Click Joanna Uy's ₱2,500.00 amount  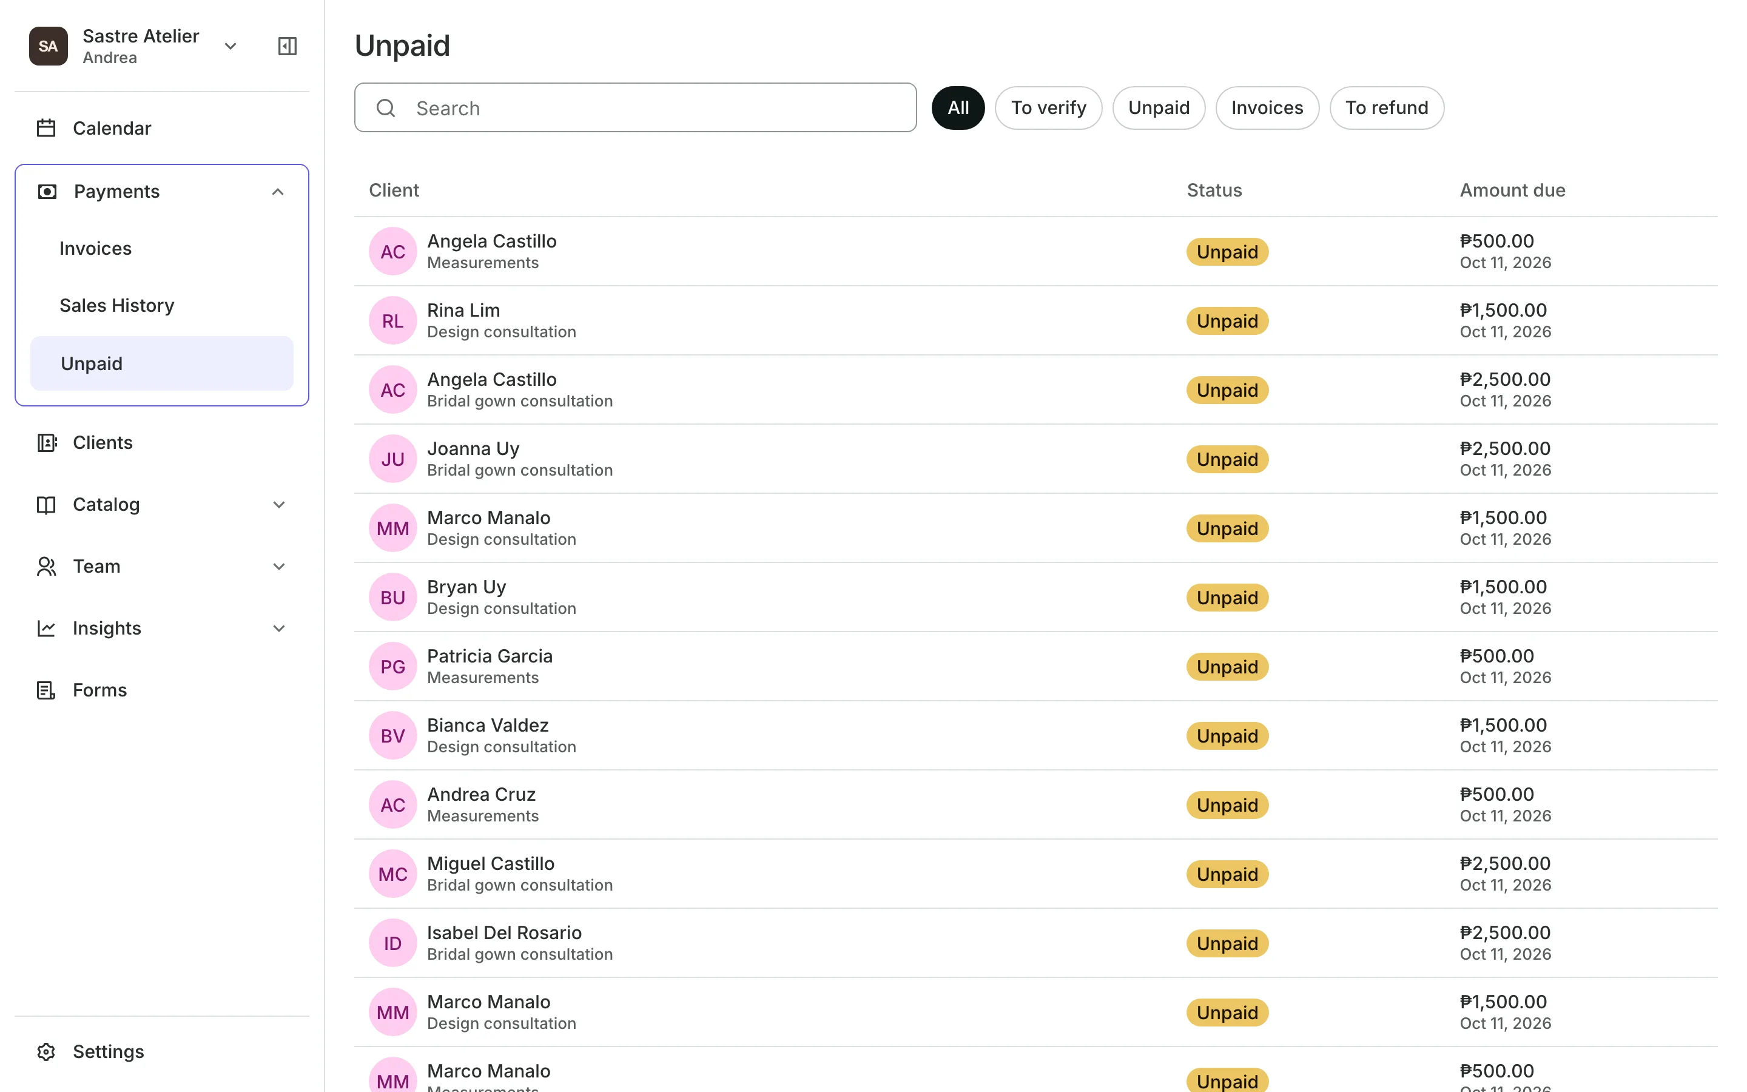coord(1504,448)
